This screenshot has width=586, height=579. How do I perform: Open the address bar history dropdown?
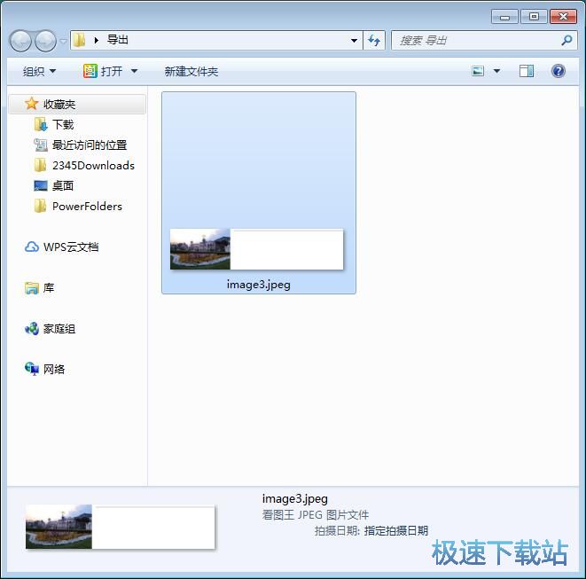pyautogui.click(x=354, y=41)
